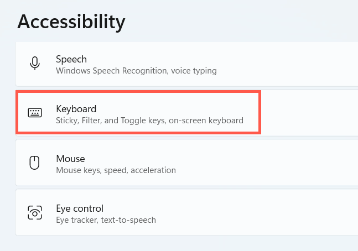Click the "Windows Speech Recognition, voice typing" description
The height and width of the screenshot is (251, 358).
[136, 71]
